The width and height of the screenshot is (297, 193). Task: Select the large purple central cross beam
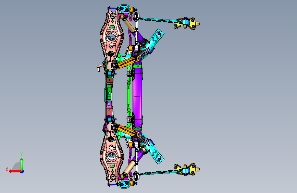pyautogui.click(x=137, y=97)
